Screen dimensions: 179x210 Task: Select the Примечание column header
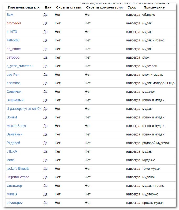pos(154,7)
